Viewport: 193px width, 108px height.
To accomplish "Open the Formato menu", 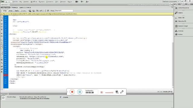I will pos(42,2).
